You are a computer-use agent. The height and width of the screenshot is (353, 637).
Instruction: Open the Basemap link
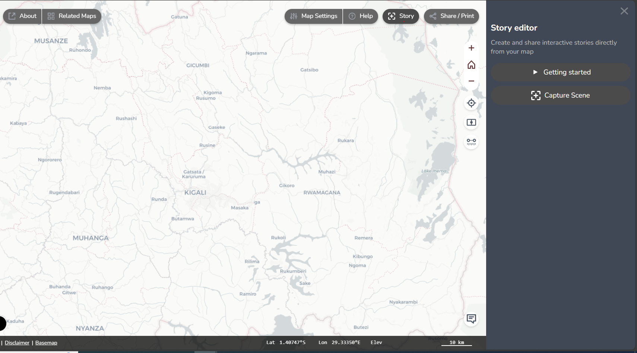tap(46, 343)
